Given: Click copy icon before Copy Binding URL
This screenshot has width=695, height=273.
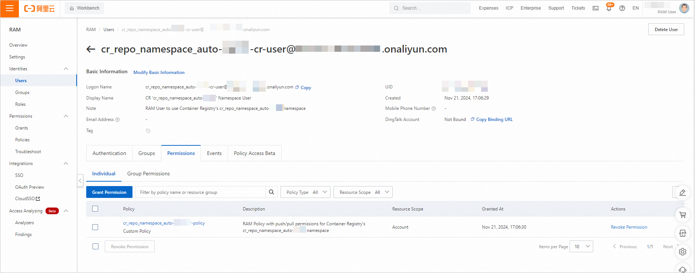Looking at the screenshot, I should (x=473, y=119).
